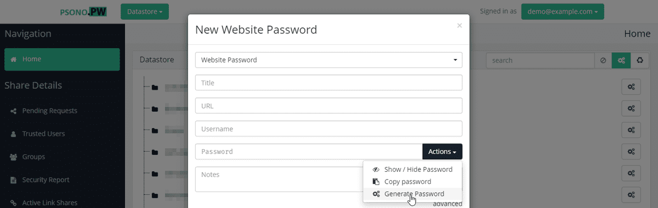Toggle Show / Hide Password
The width and height of the screenshot is (658, 208).
[412, 170]
